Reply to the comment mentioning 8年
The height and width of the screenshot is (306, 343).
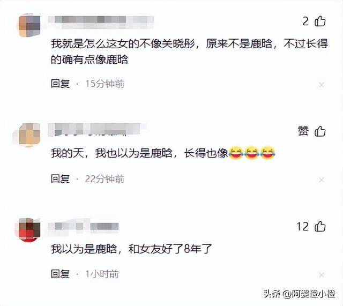tap(60, 274)
